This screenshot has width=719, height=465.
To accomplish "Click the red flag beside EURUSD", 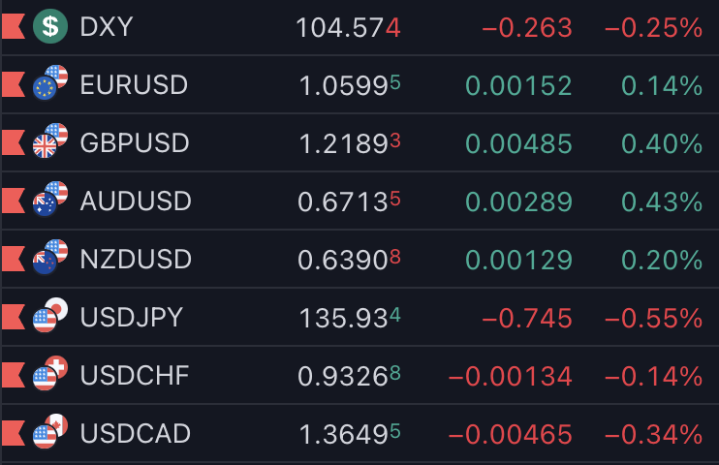I will (x=13, y=84).
